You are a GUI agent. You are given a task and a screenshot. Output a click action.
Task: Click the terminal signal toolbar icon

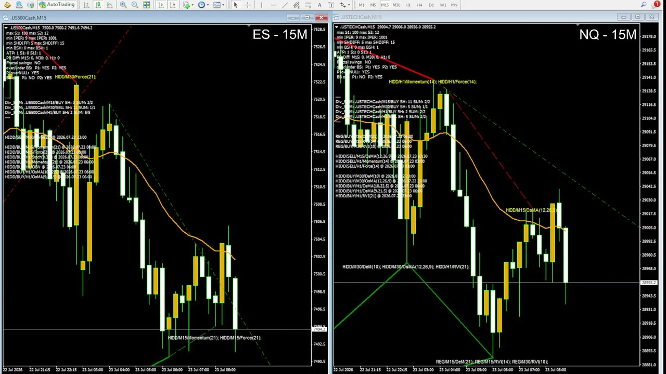pyautogui.click(x=30, y=5)
